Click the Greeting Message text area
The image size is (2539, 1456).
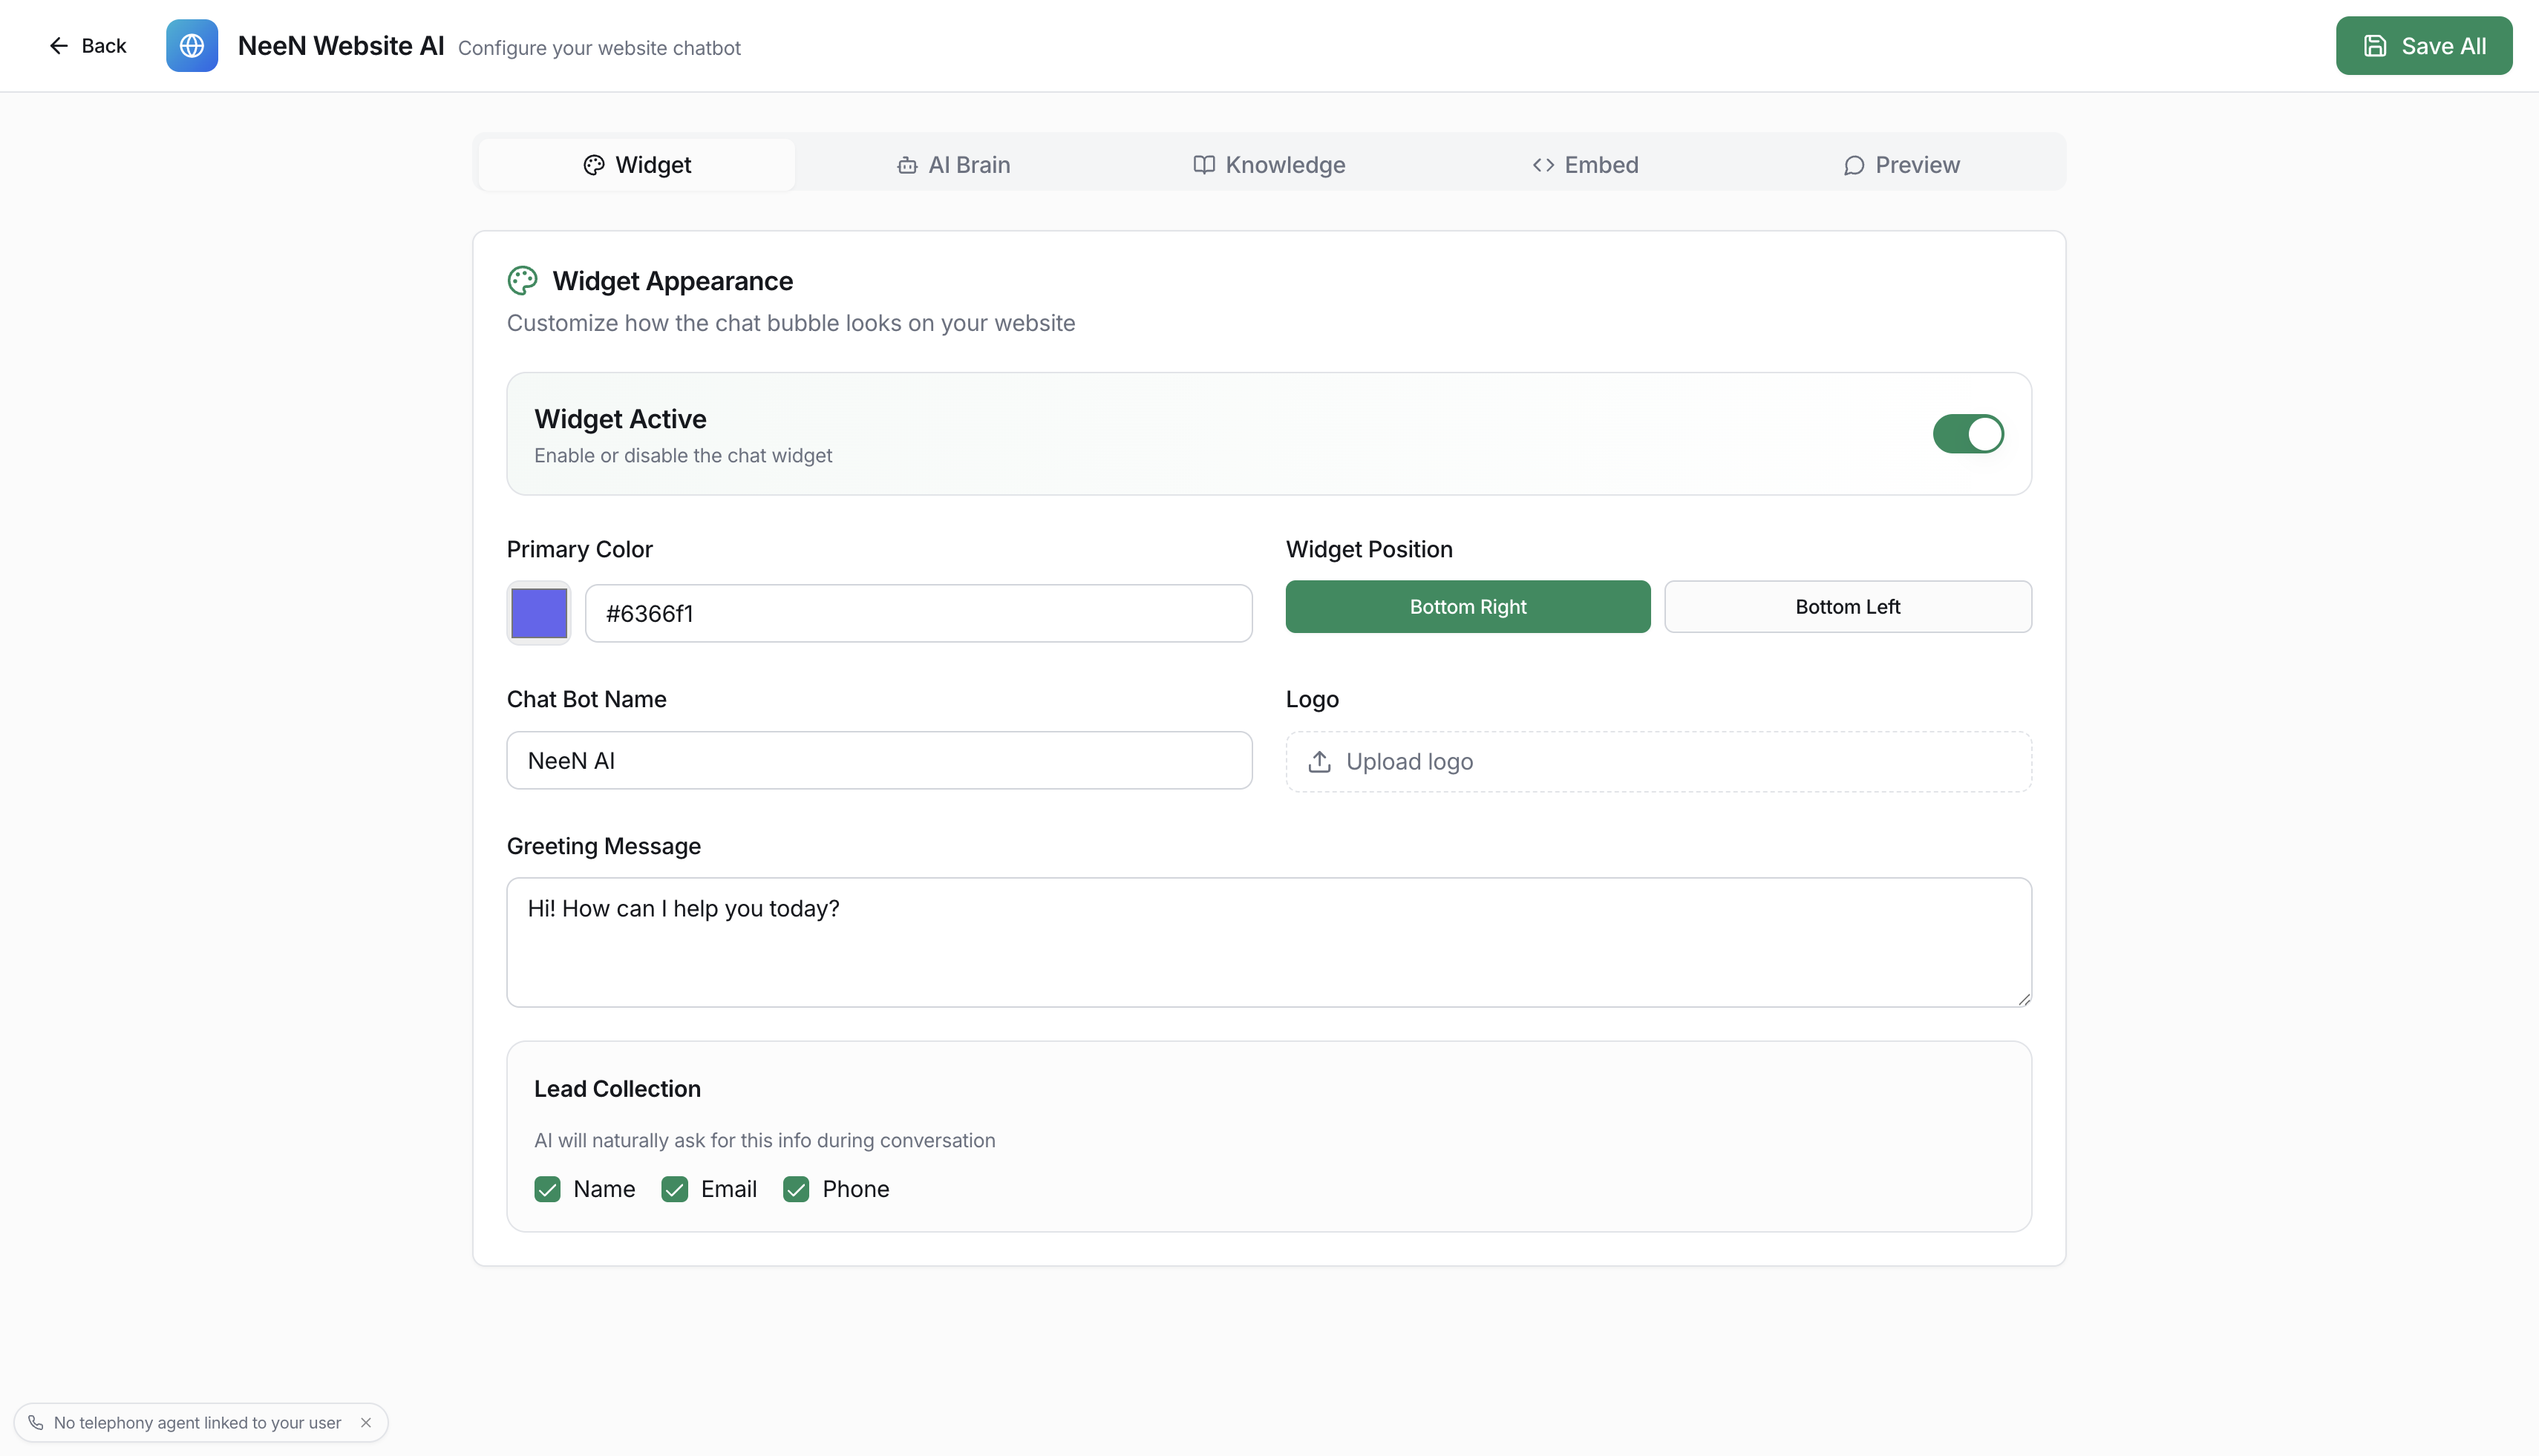[1269, 942]
